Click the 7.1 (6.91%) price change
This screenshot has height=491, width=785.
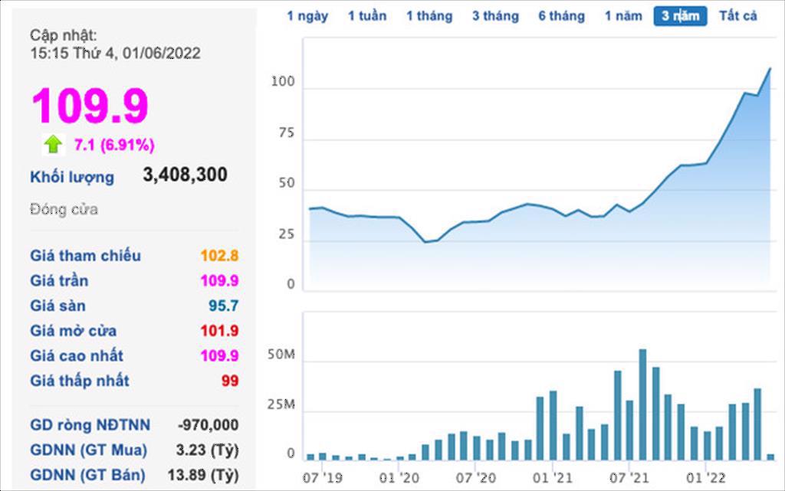(114, 145)
